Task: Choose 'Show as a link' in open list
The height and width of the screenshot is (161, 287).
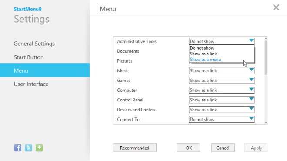Action: click(x=203, y=54)
